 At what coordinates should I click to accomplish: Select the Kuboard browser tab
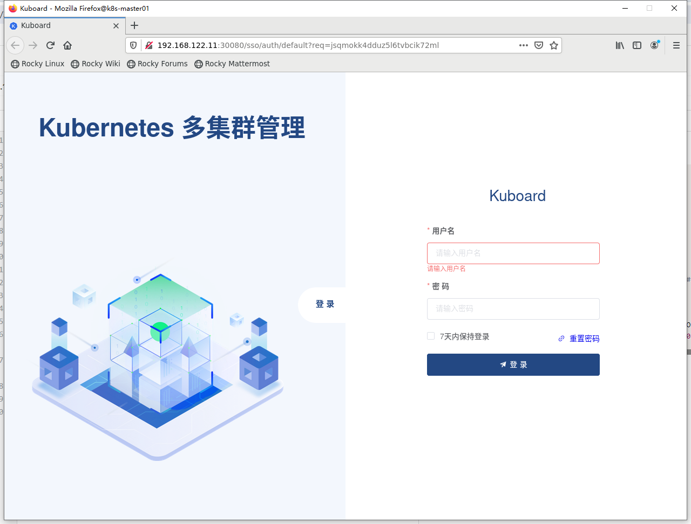[65, 25]
